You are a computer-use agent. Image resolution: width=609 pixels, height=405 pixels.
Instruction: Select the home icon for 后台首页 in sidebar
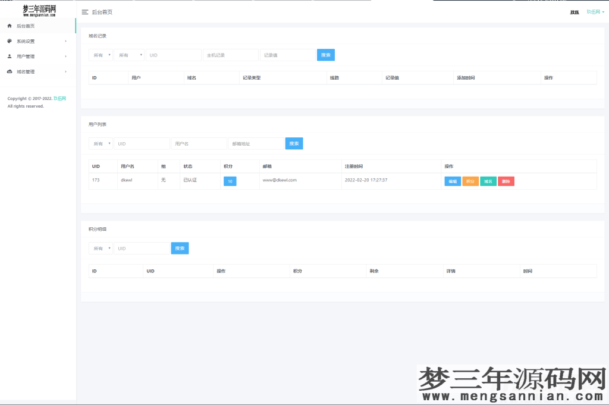pyautogui.click(x=8, y=26)
